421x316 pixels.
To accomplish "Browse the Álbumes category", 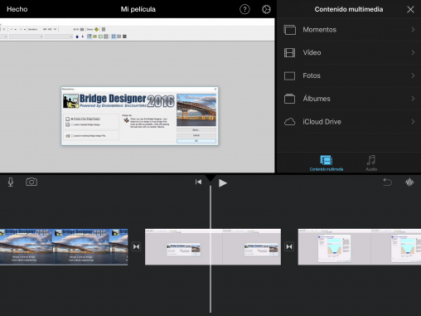I will pyautogui.click(x=349, y=99).
